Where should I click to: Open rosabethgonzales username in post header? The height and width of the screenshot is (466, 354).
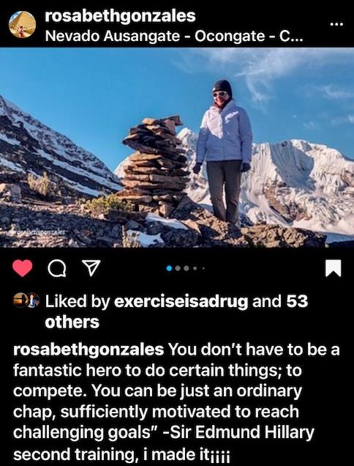point(120,15)
